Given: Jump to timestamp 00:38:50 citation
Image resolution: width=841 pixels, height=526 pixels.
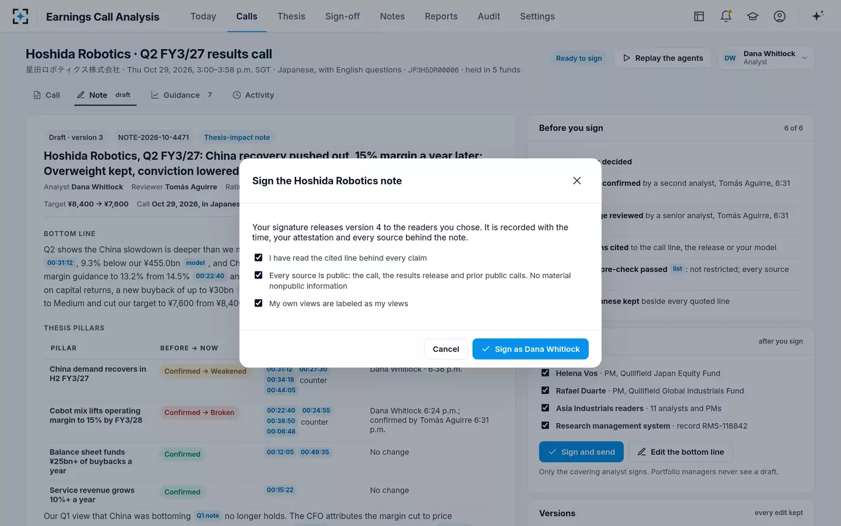Looking at the screenshot, I should pyautogui.click(x=282, y=421).
